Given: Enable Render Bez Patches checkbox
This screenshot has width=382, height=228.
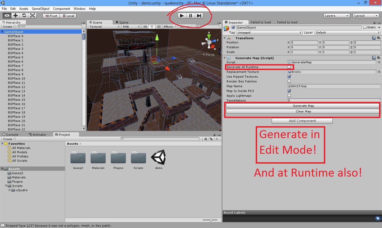Looking at the screenshot, I should (289, 81).
